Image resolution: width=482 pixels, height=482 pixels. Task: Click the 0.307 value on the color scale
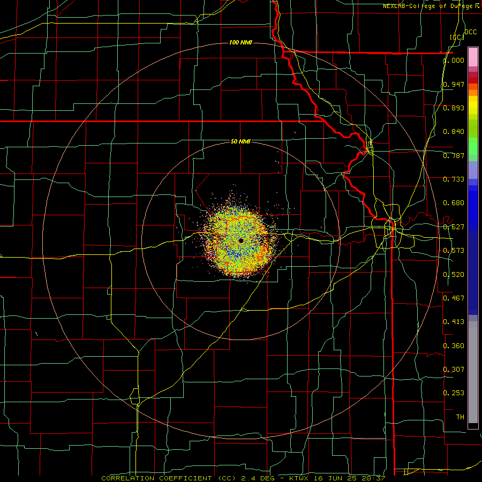click(454, 369)
